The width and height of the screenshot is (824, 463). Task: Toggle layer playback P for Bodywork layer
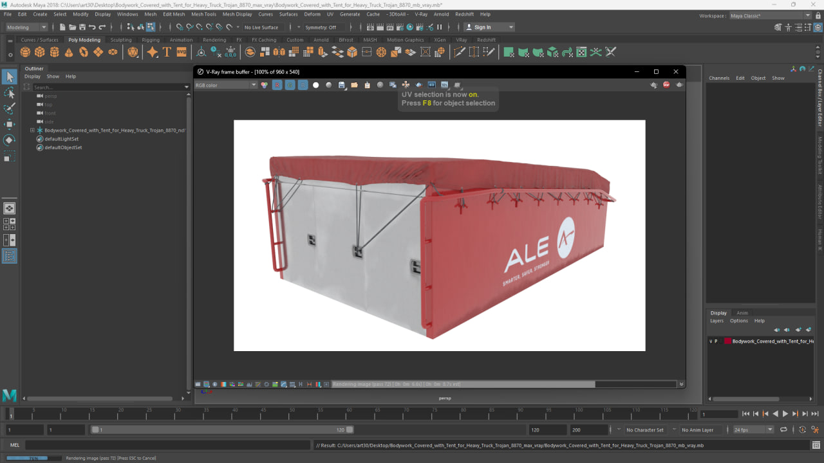coord(716,341)
